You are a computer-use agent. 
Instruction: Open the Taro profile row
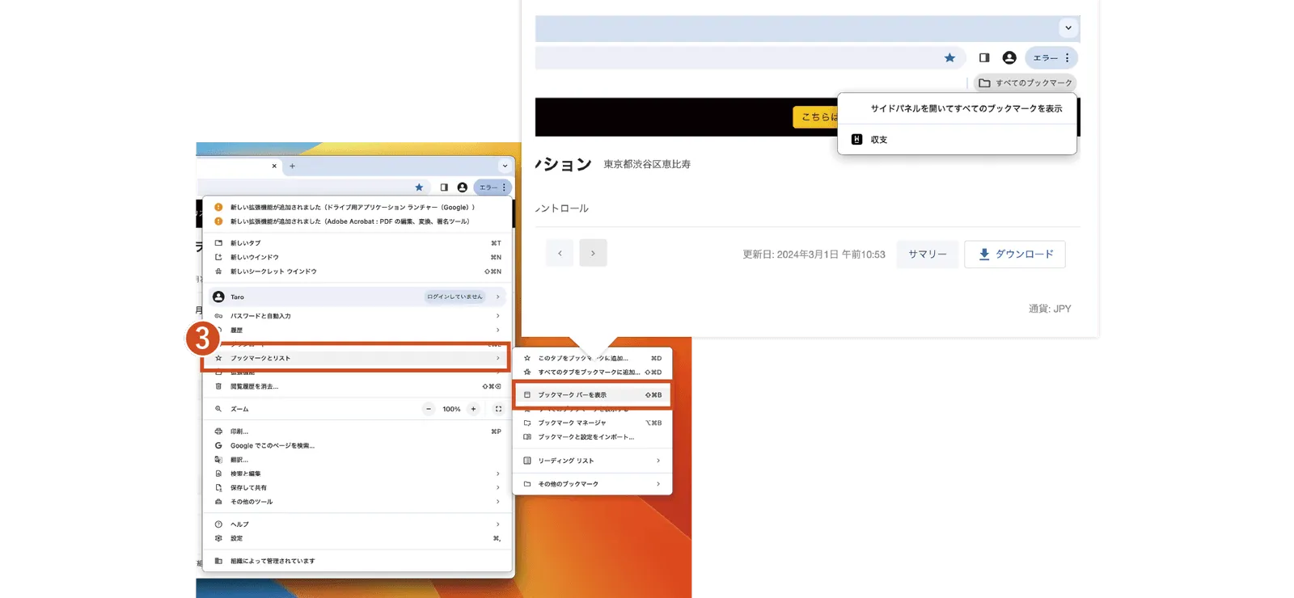tap(357, 297)
